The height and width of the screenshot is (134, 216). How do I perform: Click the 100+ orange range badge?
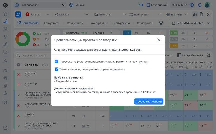pyautogui.click(x=174, y=46)
